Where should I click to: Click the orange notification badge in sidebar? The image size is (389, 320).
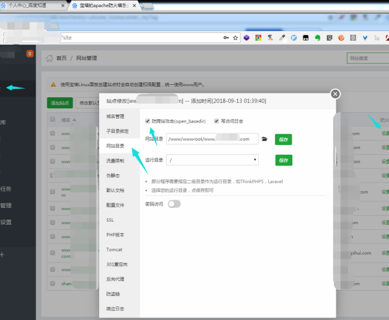[29, 54]
